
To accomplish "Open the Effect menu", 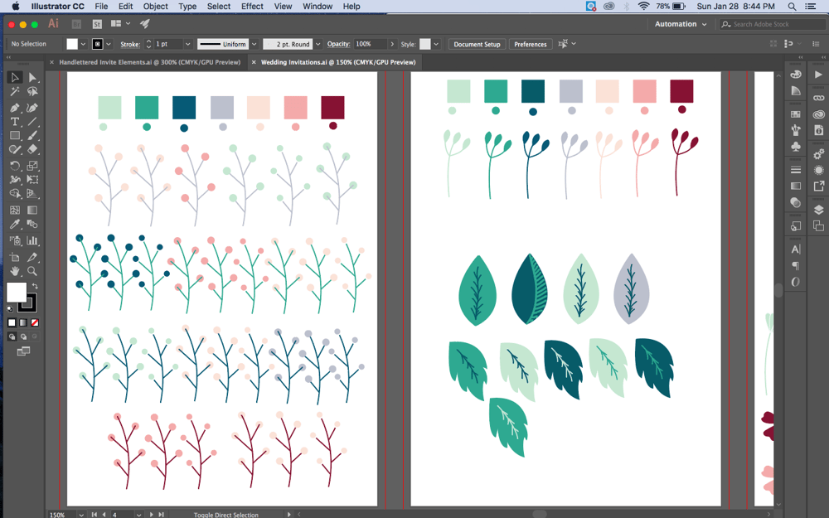I will 252,7.
